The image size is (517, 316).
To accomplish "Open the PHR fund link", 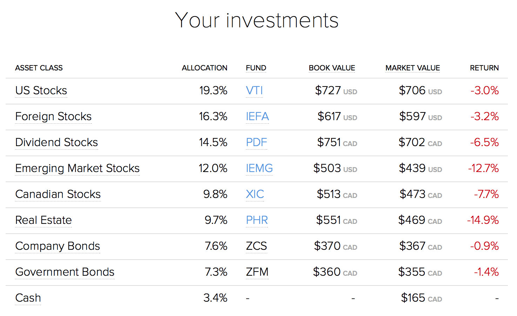I will click(x=257, y=220).
